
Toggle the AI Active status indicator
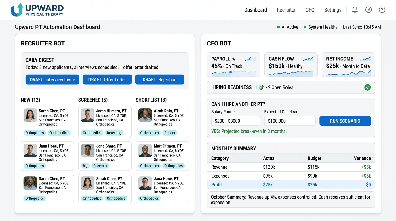pyautogui.click(x=288, y=27)
